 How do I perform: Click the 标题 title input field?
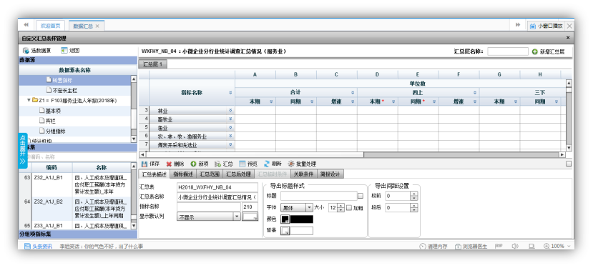pyautogui.click(x=319, y=196)
